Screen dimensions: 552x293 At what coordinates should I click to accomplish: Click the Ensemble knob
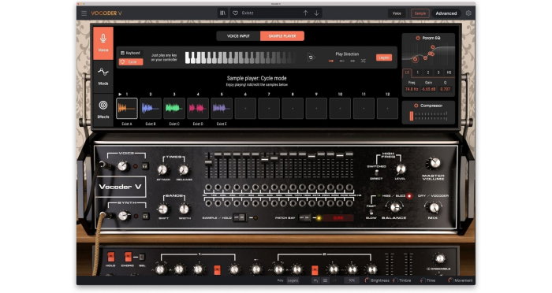[440, 259]
